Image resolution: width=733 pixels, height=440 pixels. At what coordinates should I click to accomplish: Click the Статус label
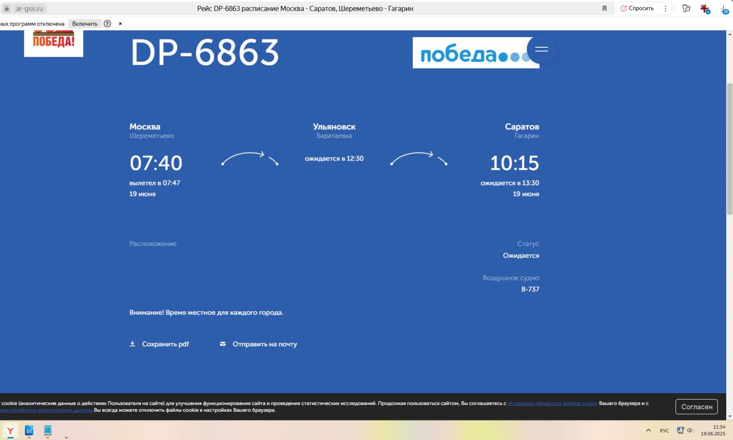(x=528, y=244)
